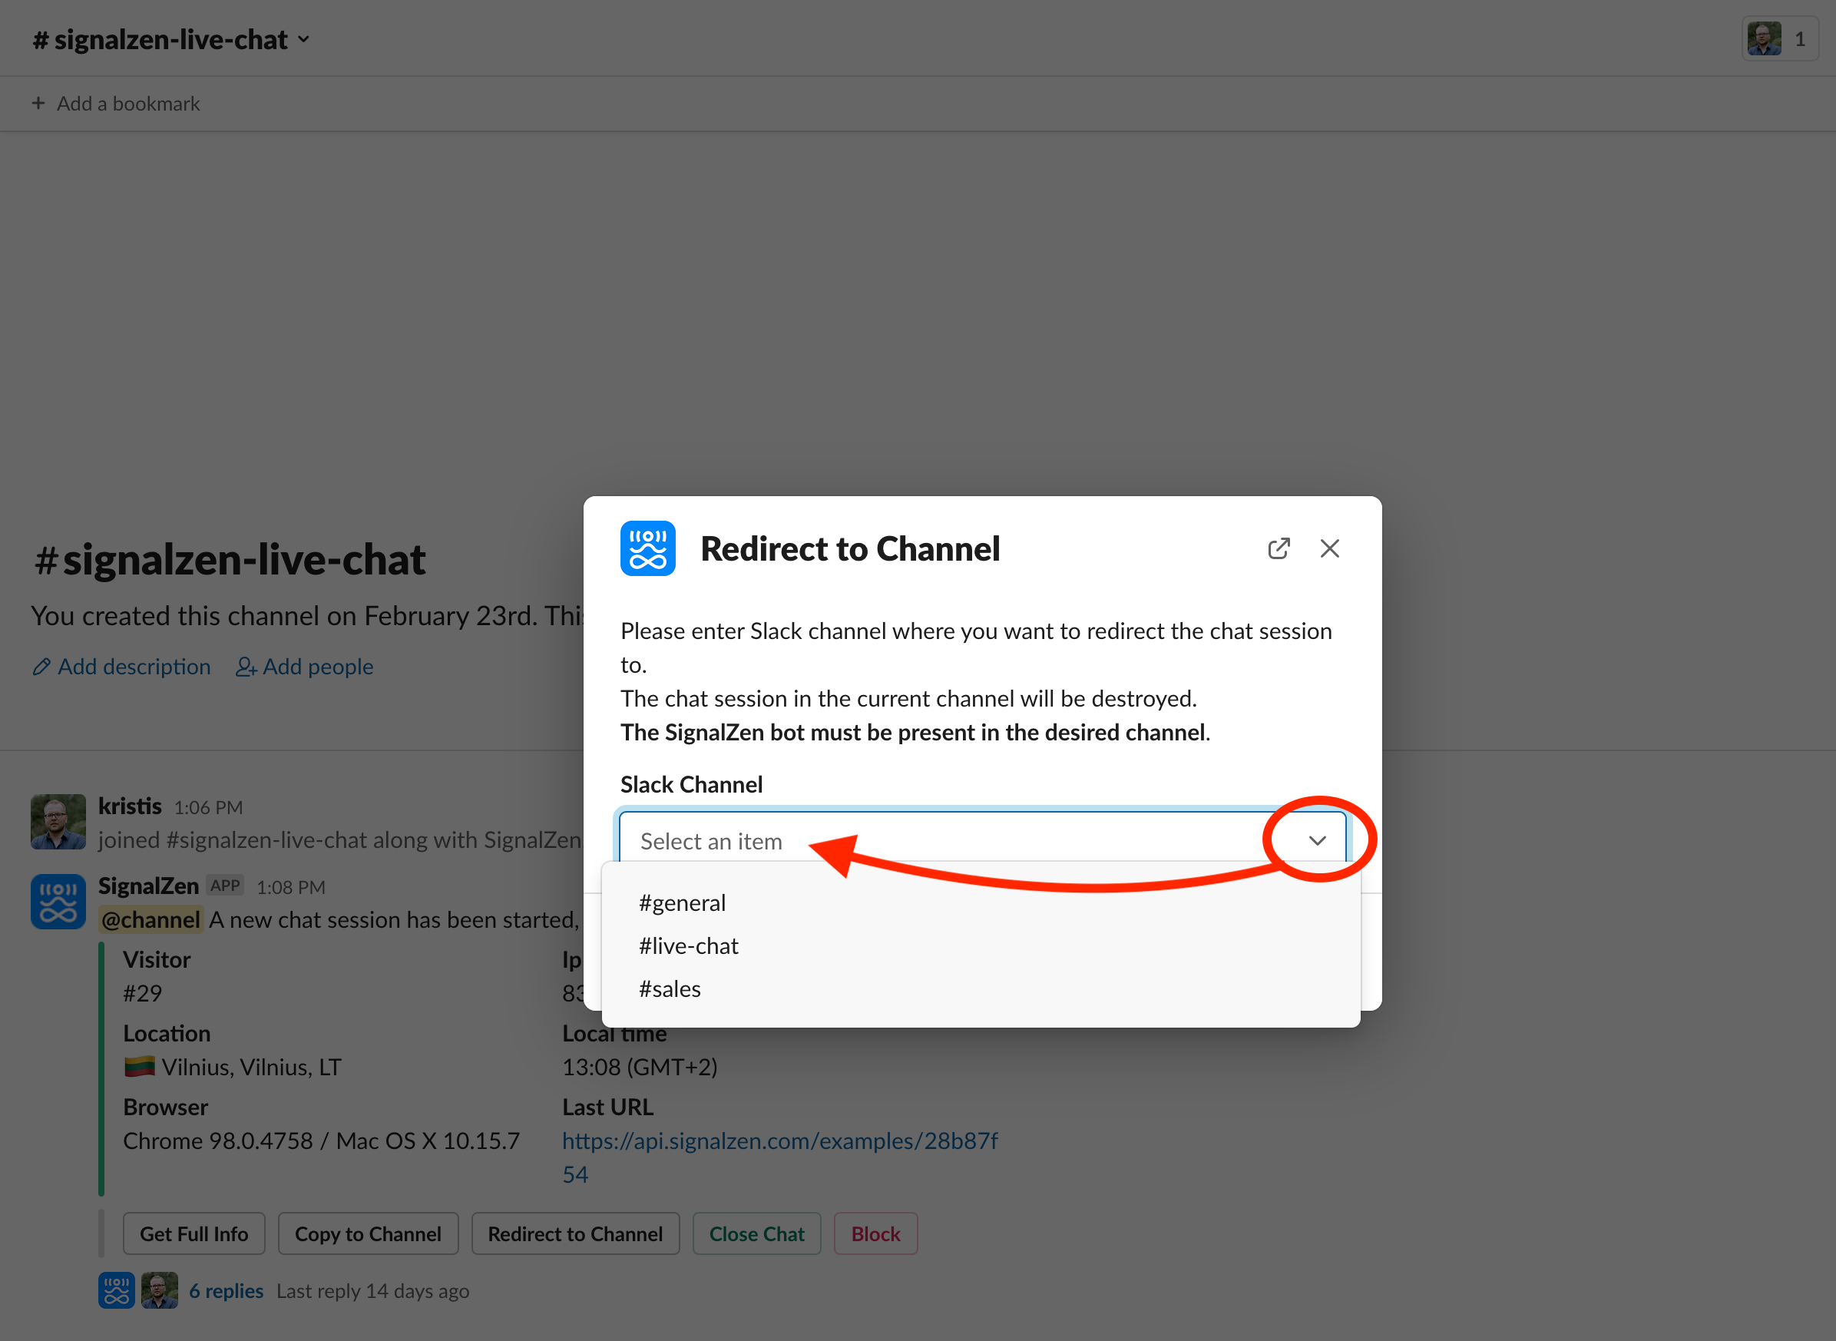The width and height of the screenshot is (1836, 1341).
Task: Toggle the Slack Channel dropdown chevron
Action: [x=1317, y=840]
